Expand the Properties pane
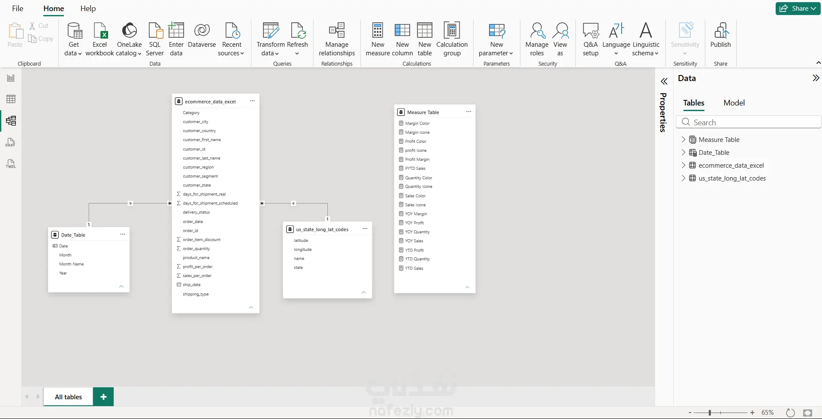The width and height of the screenshot is (822, 419). click(664, 81)
